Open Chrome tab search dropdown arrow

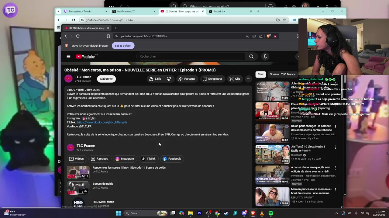(59, 11)
